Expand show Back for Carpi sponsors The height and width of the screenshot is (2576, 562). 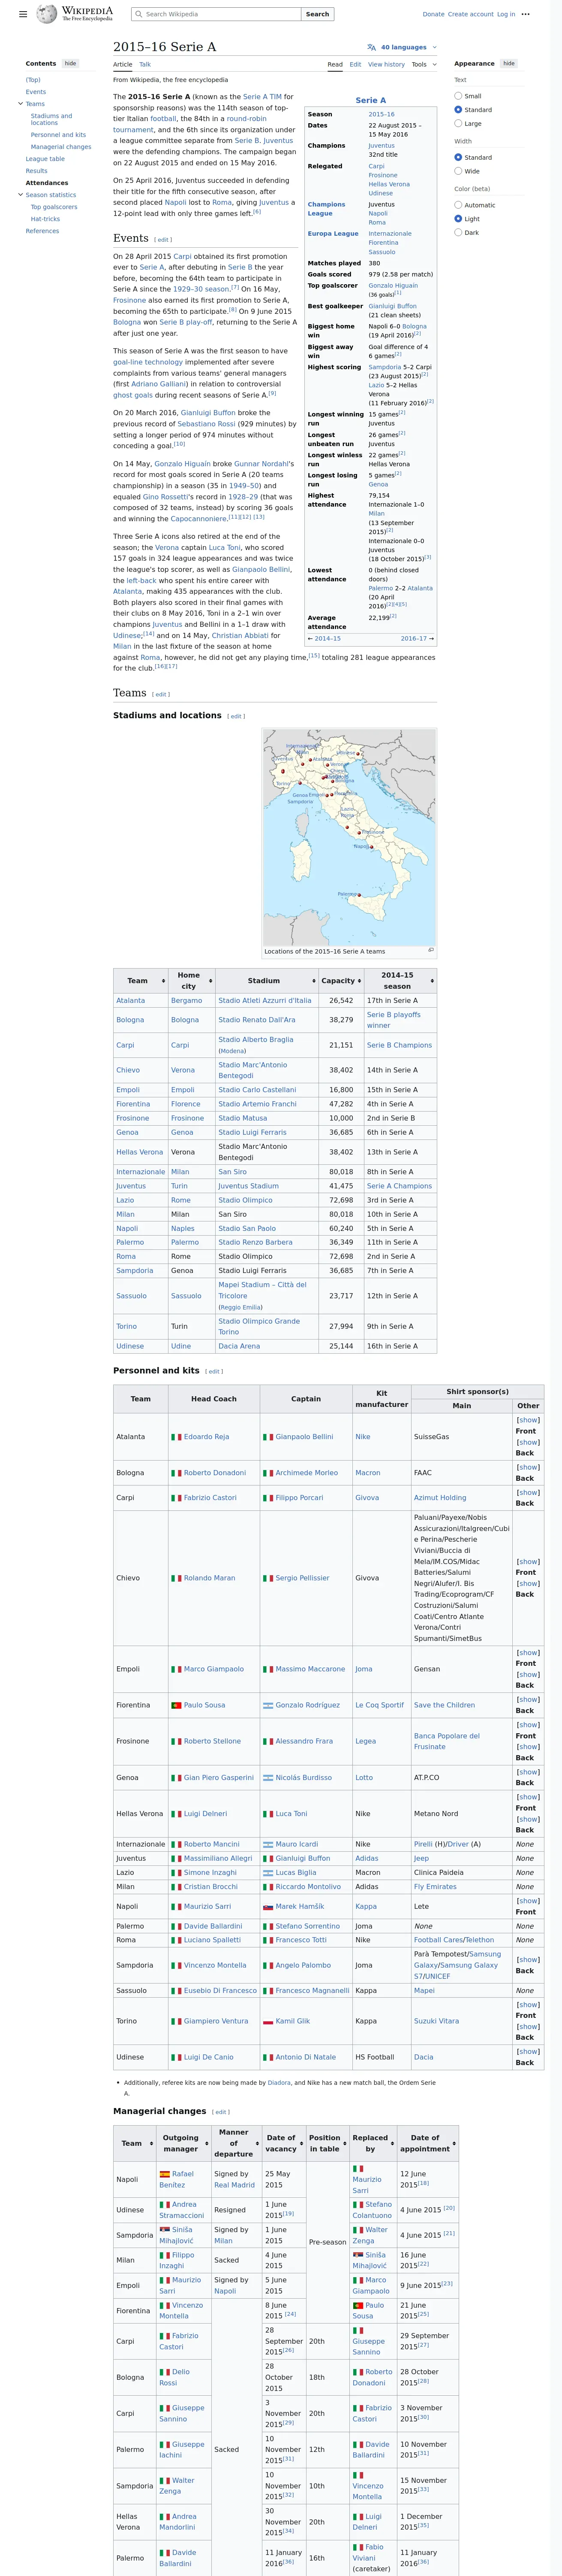tap(528, 1492)
